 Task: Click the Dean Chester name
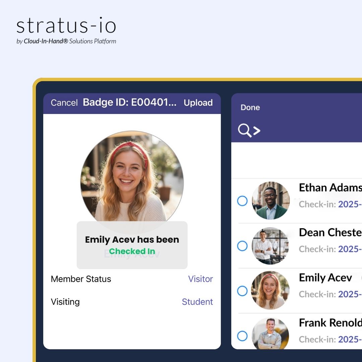point(330,233)
